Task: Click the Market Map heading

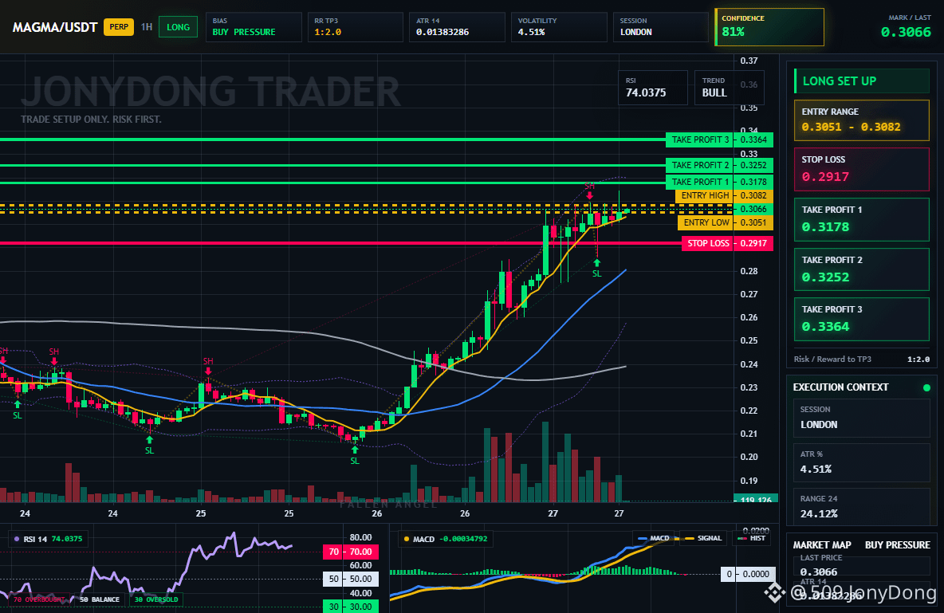Action: click(x=822, y=545)
